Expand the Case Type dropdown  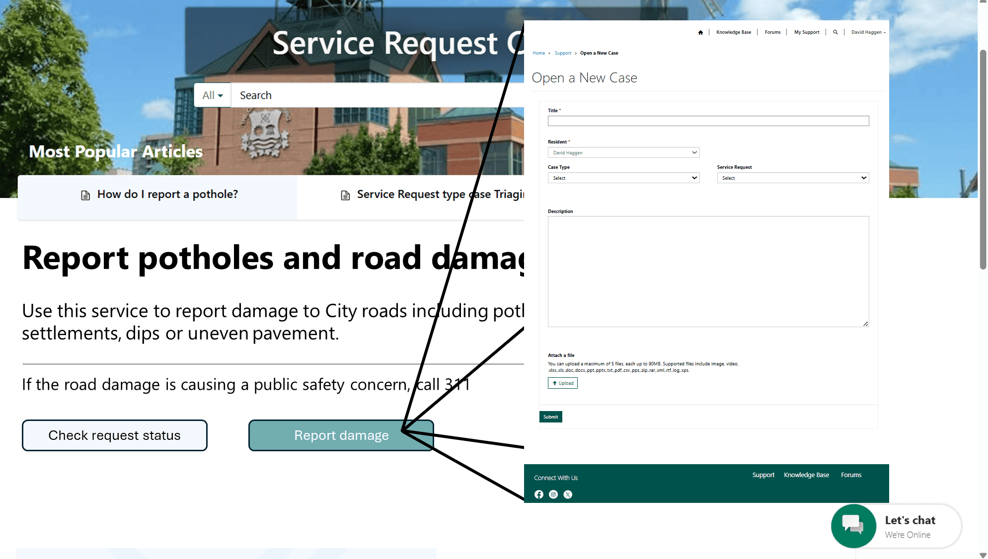[x=623, y=178]
